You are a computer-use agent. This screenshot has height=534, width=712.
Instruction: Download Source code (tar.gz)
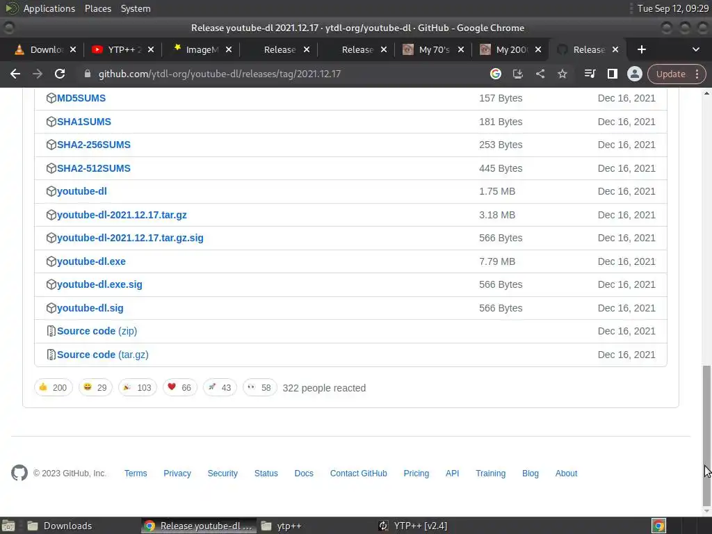pyautogui.click(x=103, y=355)
